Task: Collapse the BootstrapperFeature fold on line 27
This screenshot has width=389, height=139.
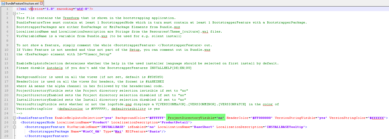Action: point(14,127)
